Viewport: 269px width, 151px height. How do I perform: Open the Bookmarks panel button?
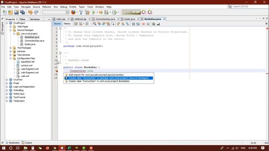click(13, 143)
